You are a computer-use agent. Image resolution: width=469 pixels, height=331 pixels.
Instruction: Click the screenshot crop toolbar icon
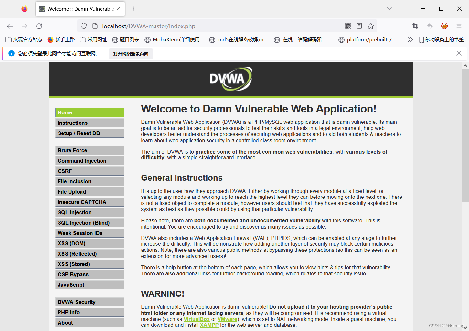(x=415, y=26)
